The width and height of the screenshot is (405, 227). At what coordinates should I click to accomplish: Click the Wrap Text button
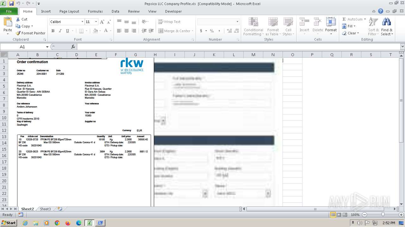170,22
